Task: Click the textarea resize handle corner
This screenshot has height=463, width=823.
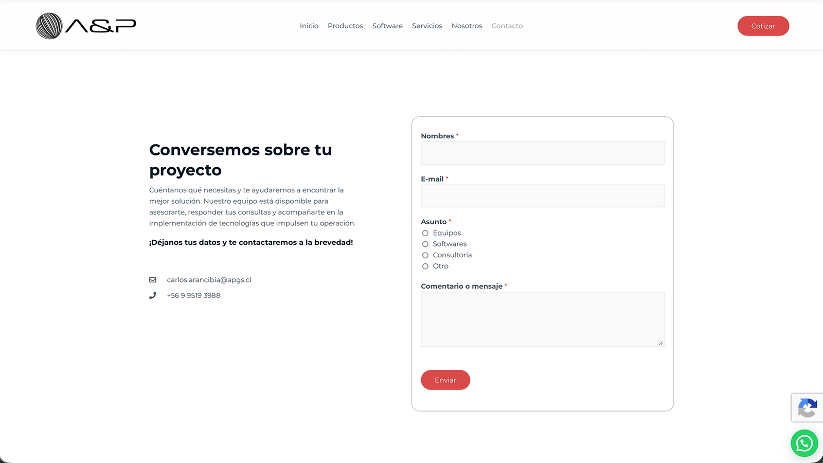Action: coord(660,343)
